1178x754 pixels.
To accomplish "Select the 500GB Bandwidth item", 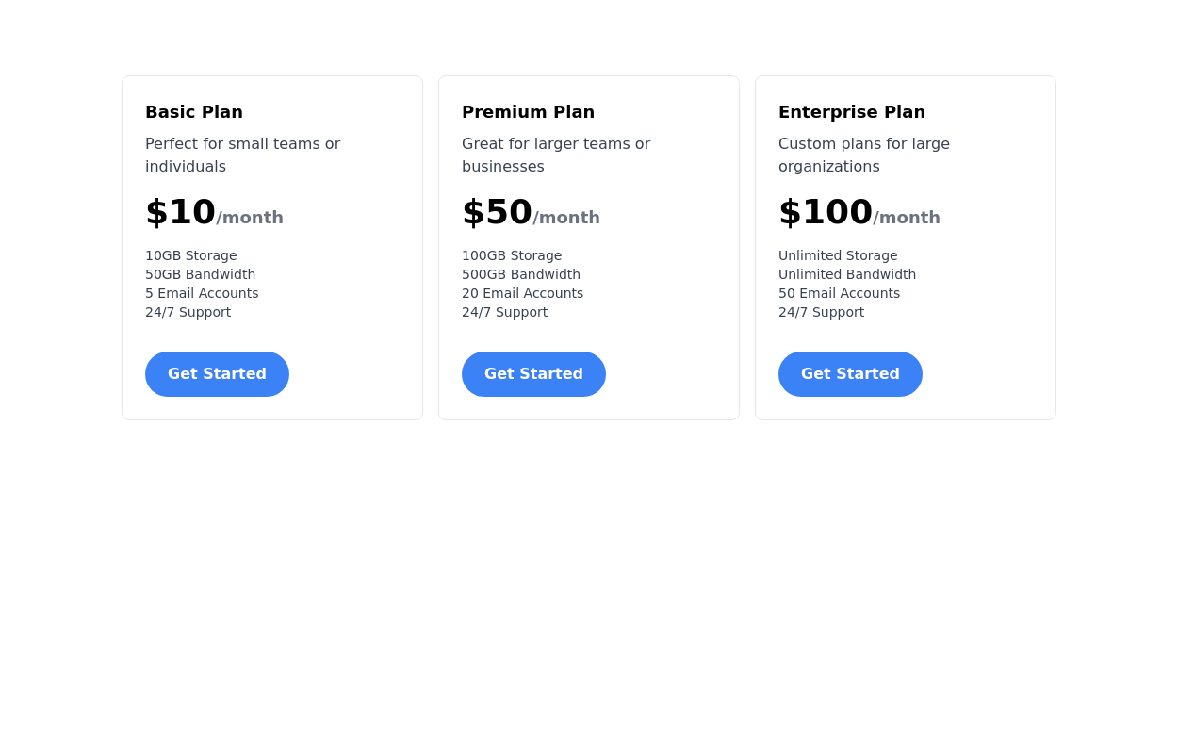I will tap(521, 274).
